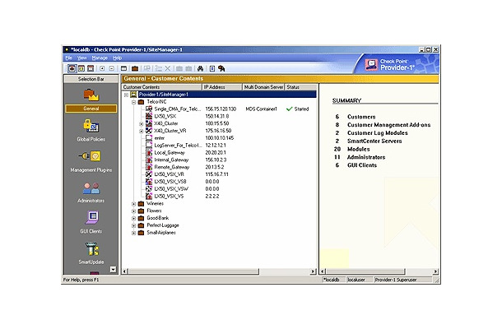Expand the X40_Cluster_VR node
Image resolution: width=502 pixels, height=329 pixels.
click(142, 131)
